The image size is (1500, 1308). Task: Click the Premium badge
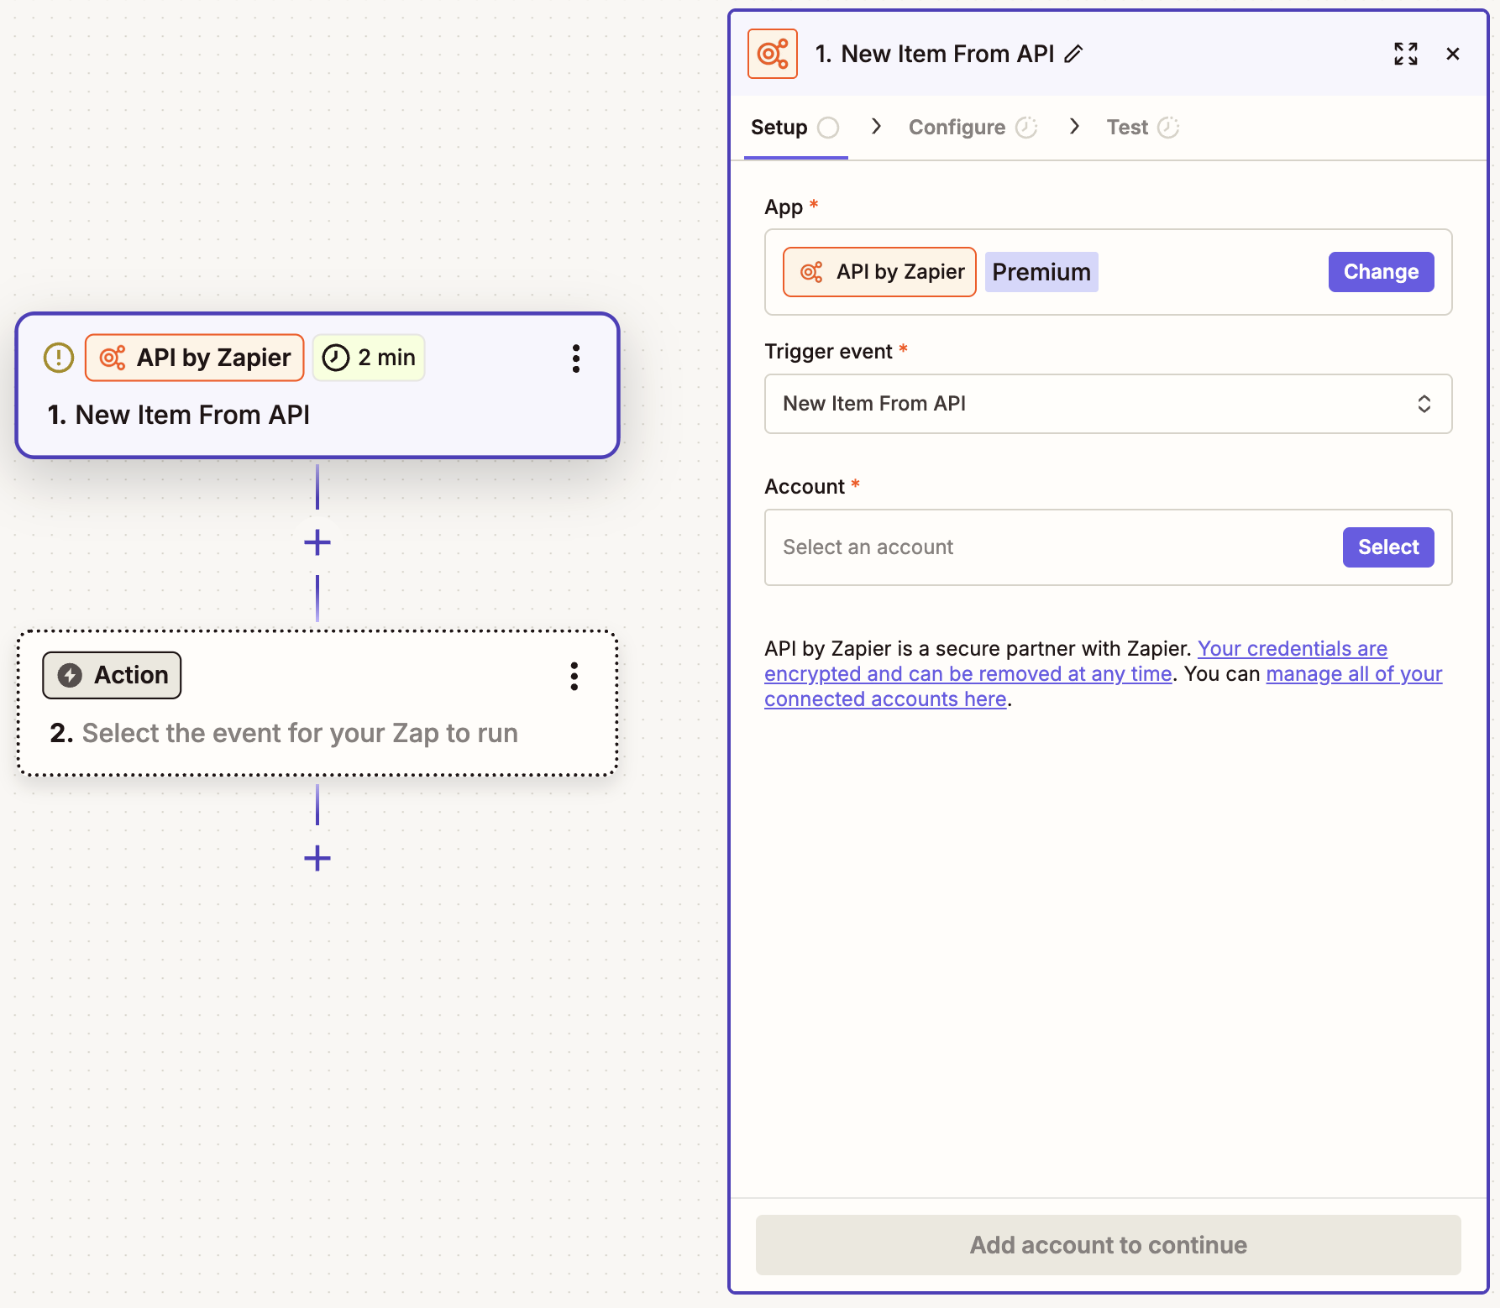click(1041, 272)
